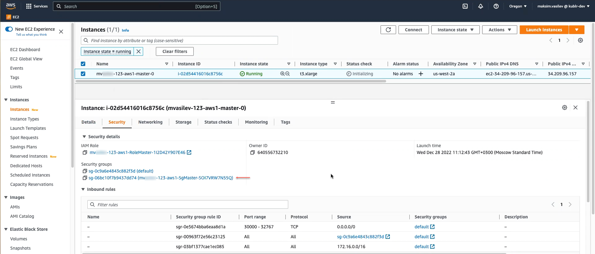The width and height of the screenshot is (595, 254).
Task: Open detail panel settings gear
Action: 565,107
